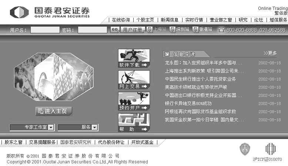The width and height of the screenshot is (288, 166).
Task: Click the telephone icon beside hotline numbers
Action: point(221,30)
